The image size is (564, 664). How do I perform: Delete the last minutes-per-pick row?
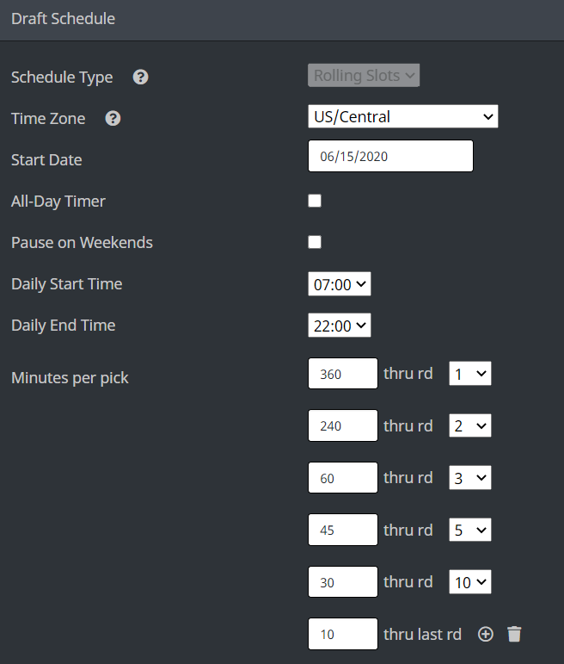(x=514, y=634)
